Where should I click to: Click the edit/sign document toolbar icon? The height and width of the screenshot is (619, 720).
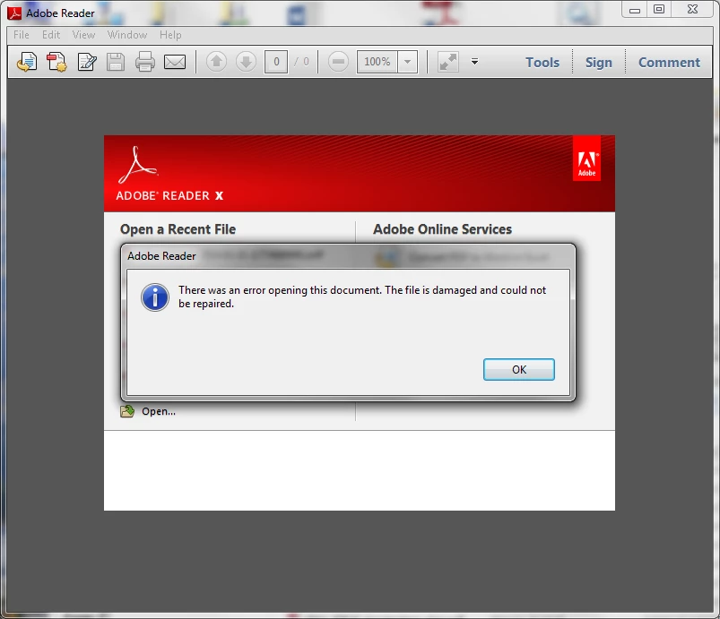(86, 62)
